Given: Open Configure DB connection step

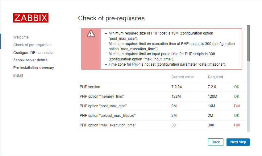Looking at the screenshot, I should (34, 52).
